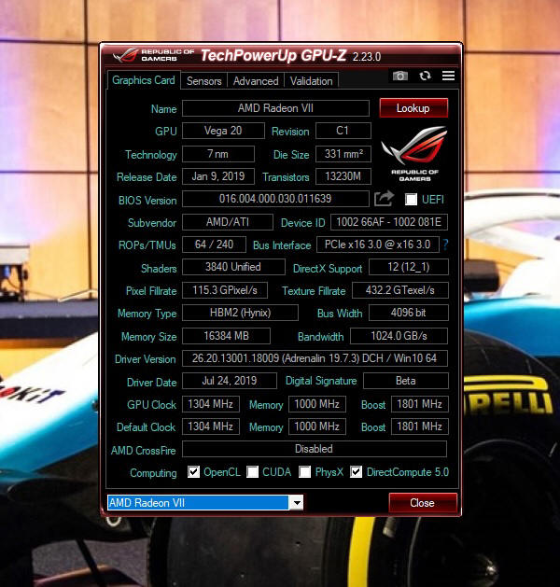The height and width of the screenshot is (587, 560).
Task: Click the Memory Type field HBM2 (Hynix)
Action: pyautogui.click(x=240, y=313)
